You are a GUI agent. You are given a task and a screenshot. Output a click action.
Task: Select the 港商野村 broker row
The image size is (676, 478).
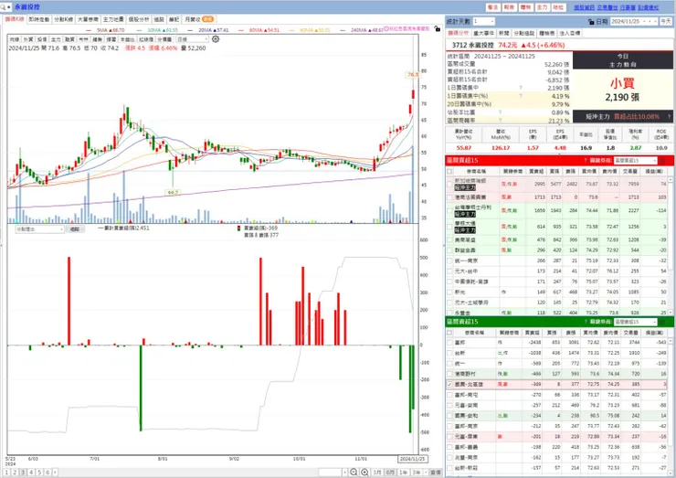[557, 374]
